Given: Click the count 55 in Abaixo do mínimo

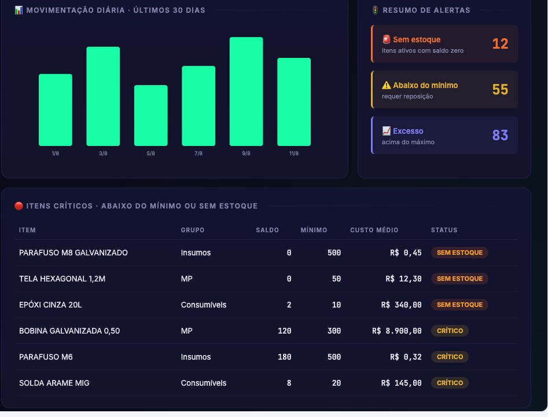Looking at the screenshot, I should point(500,90).
